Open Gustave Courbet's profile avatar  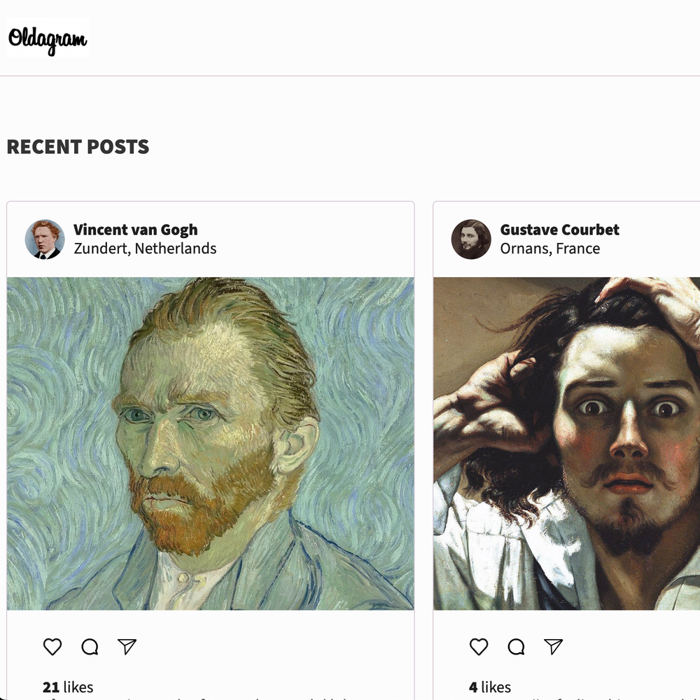(471, 239)
